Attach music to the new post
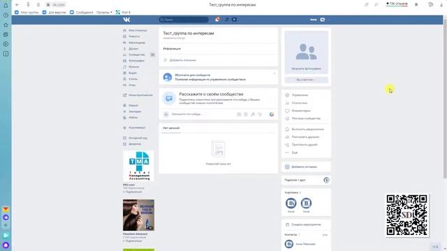 click(x=253, y=114)
